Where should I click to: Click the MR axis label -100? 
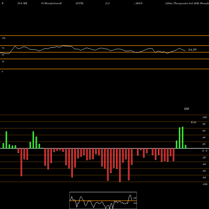tap(205, 184)
